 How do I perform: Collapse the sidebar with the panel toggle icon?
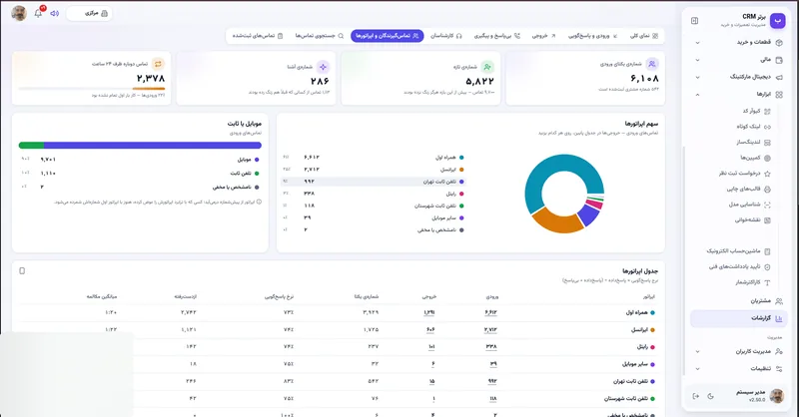[694, 21]
